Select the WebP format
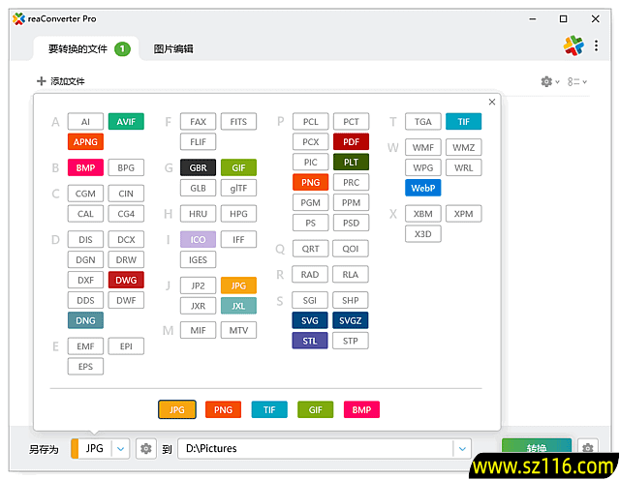The image size is (620, 480). click(x=422, y=188)
